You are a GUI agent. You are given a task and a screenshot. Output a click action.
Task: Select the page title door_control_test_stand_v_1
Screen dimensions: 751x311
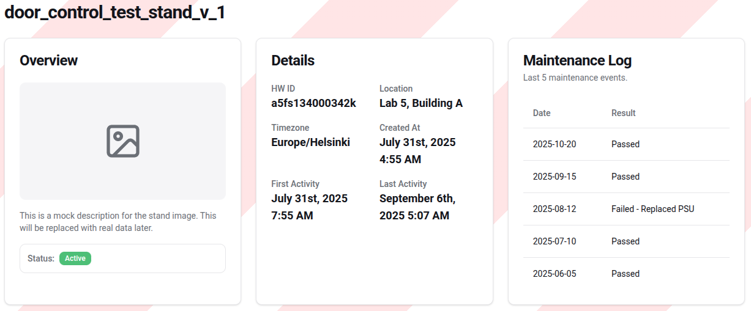115,13
